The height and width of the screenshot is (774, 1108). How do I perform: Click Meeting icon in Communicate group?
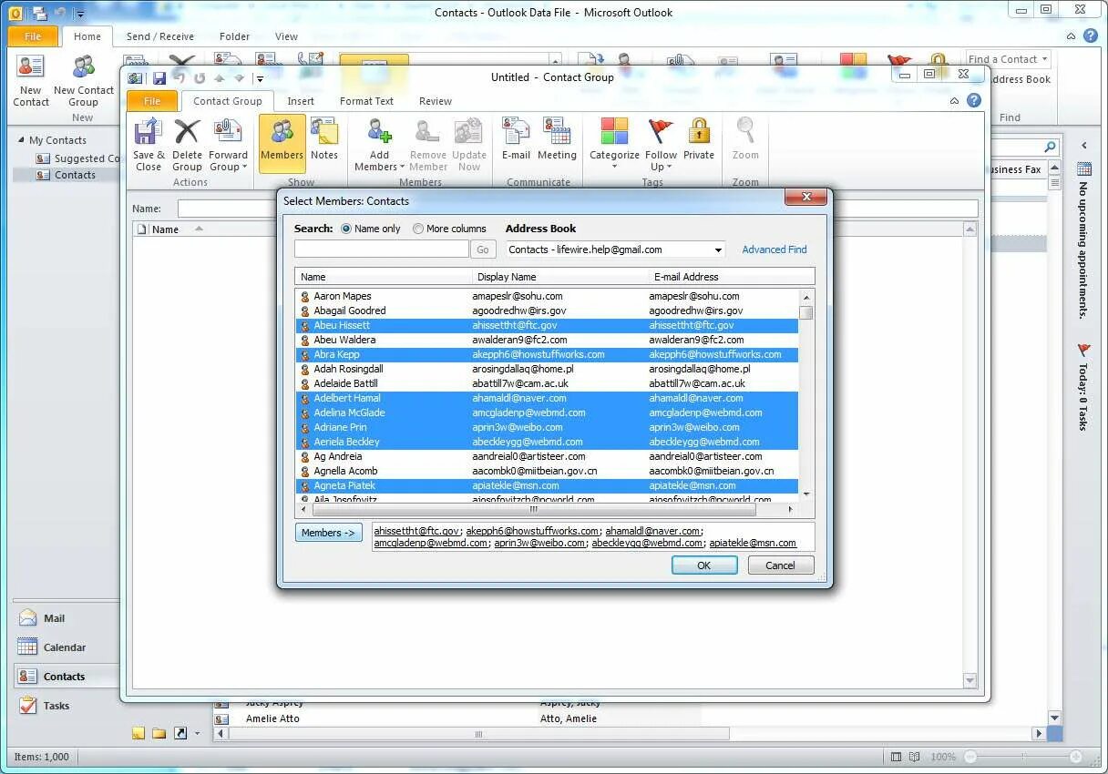point(556,132)
